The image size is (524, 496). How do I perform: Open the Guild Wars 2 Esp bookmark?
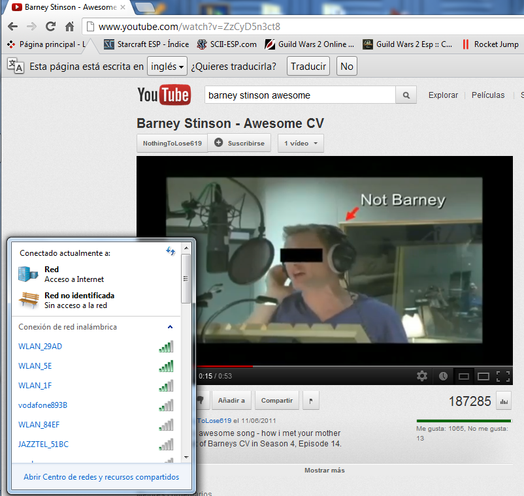(x=407, y=44)
